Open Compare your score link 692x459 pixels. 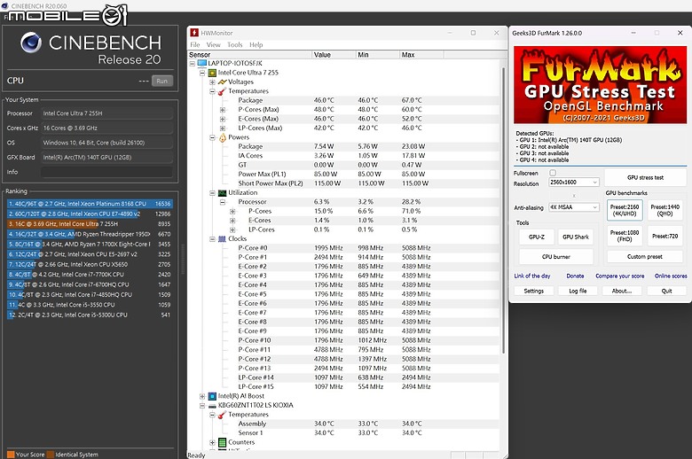click(x=619, y=276)
